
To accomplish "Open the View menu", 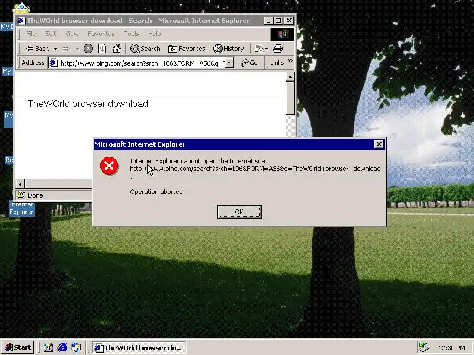I will 72,34.
